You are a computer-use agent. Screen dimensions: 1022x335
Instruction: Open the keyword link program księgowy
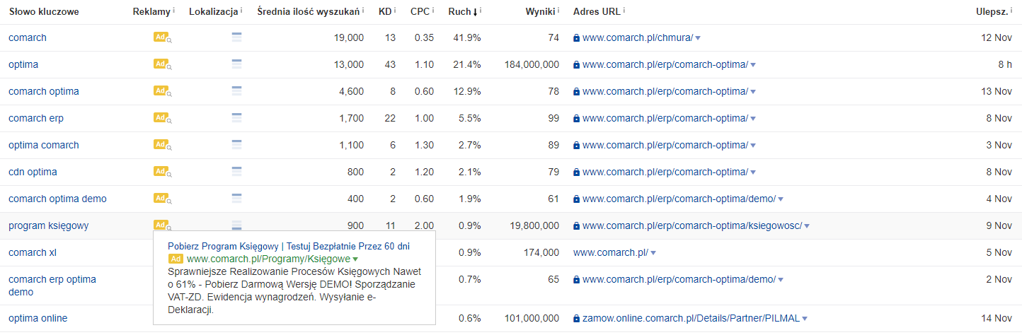click(x=48, y=225)
